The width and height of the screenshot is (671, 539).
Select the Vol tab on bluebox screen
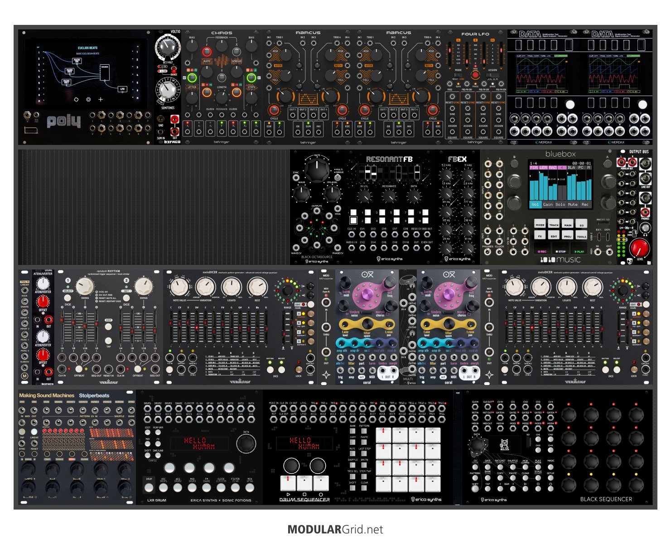[x=535, y=204]
